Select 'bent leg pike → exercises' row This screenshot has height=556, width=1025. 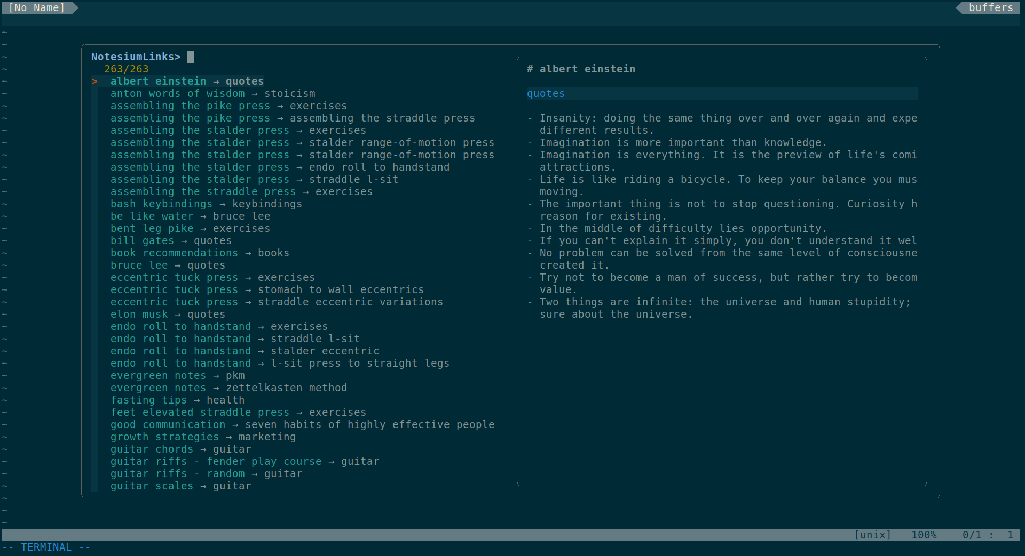click(x=190, y=228)
